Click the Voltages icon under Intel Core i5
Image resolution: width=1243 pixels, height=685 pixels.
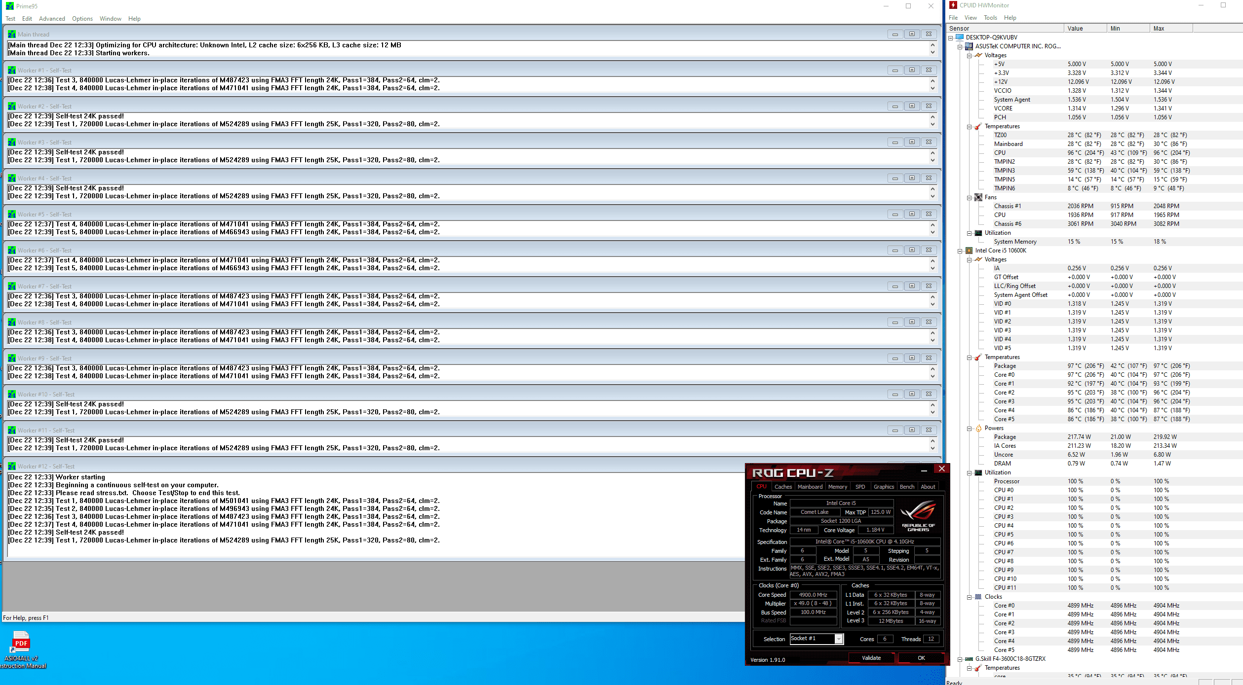[x=978, y=259]
